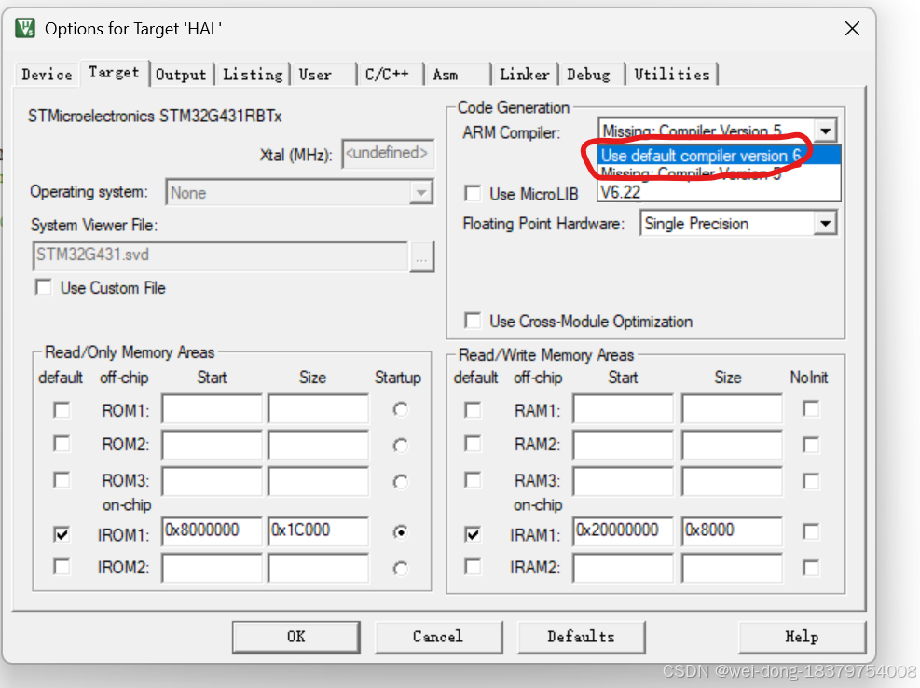The height and width of the screenshot is (688, 920).
Task: Confirm settings with the OK button
Action: click(296, 637)
